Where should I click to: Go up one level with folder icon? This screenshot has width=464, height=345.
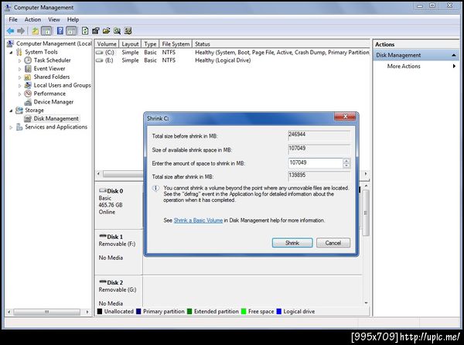click(x=36, y=31)
